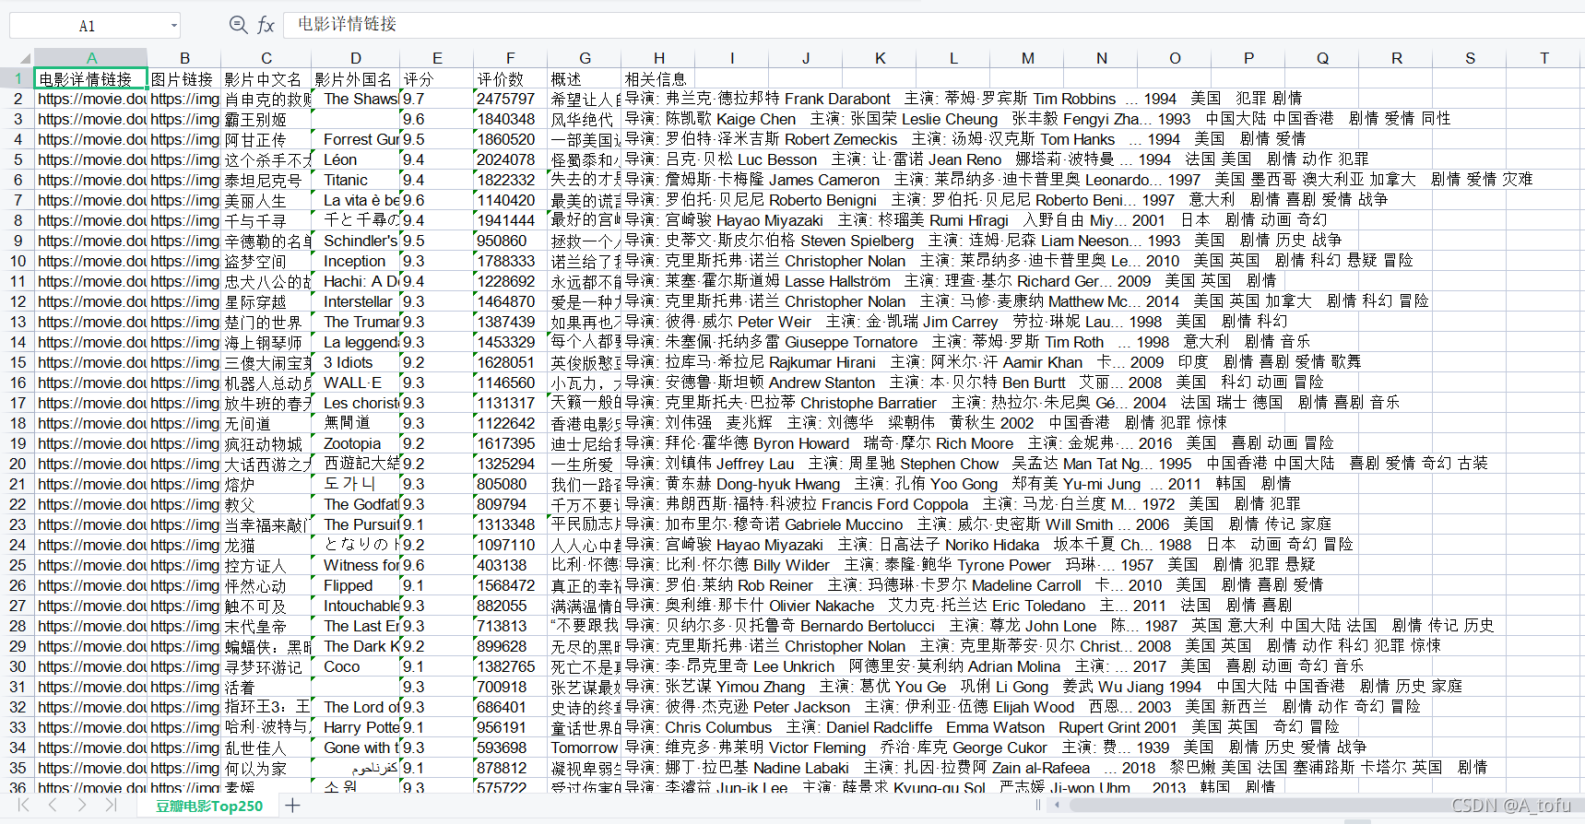Click header cell 影片外国名

tap(355, 78)
